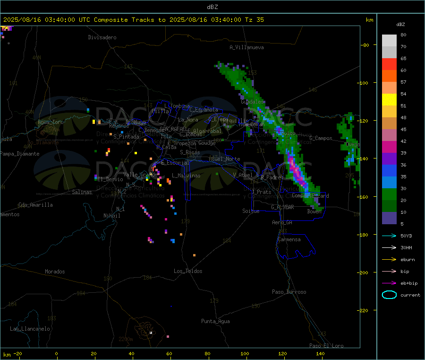Click the Aero_GA map label
This screenshot has width=425, height=360.
[282, 222]
